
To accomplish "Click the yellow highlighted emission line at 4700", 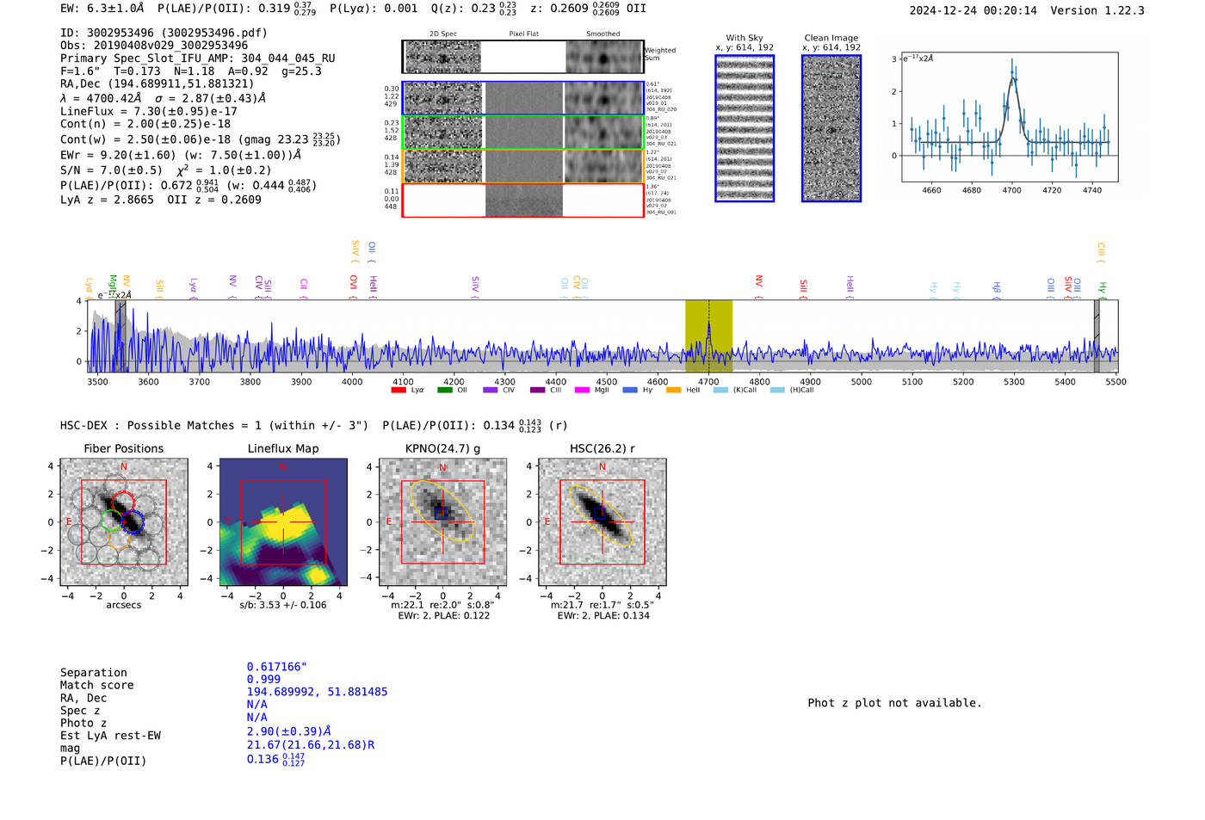I will 708,336.
